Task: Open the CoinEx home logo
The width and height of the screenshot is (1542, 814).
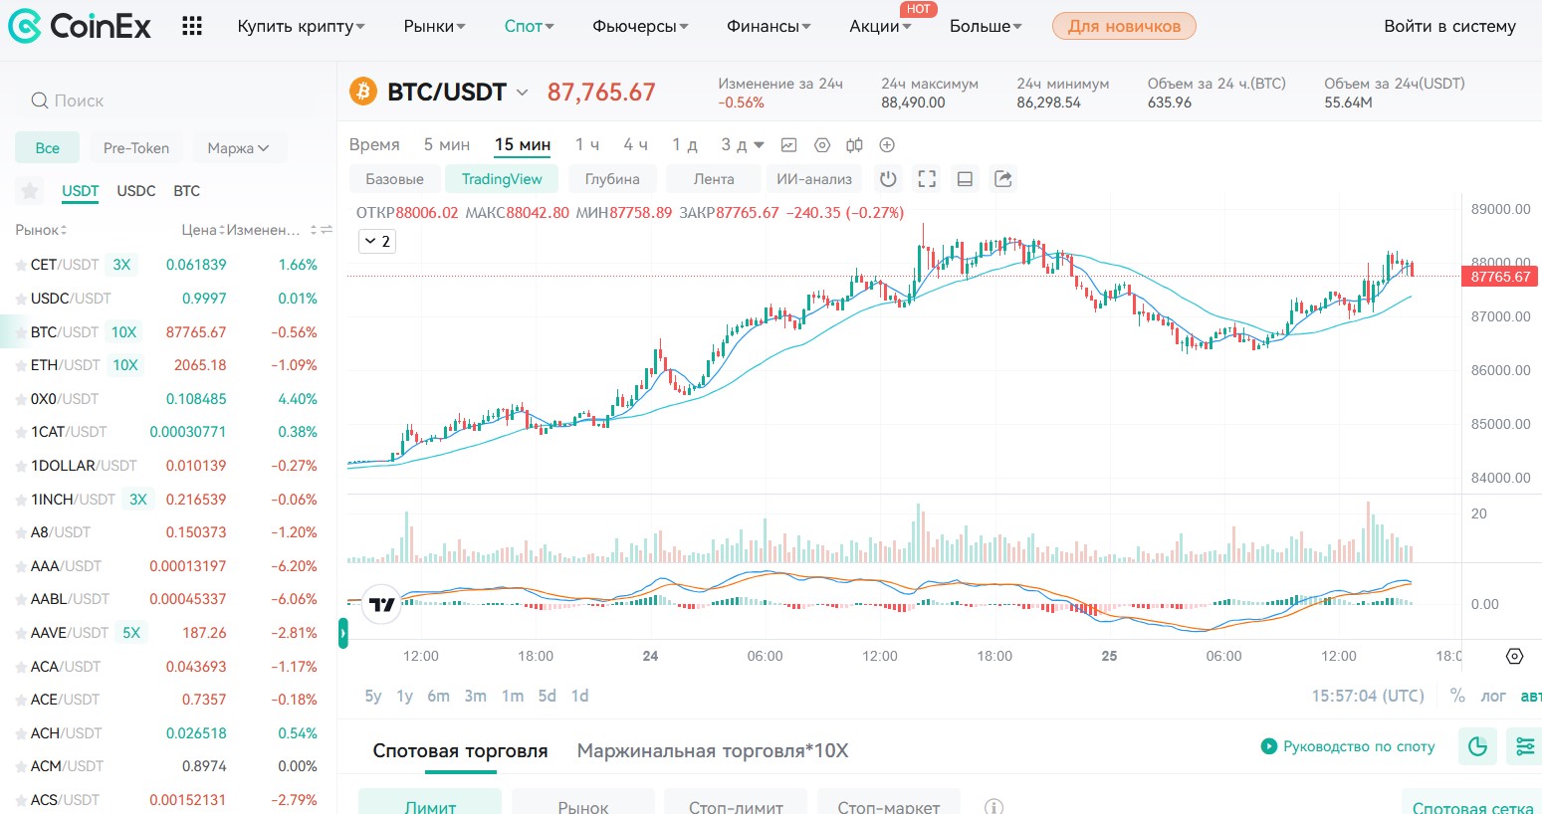Action: point(80,26)
